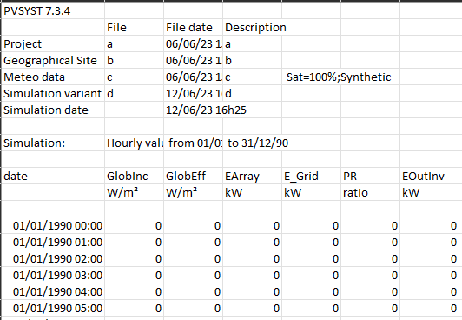
Task: Select PR value for 02:00 row
Action: tap(370, 258)
